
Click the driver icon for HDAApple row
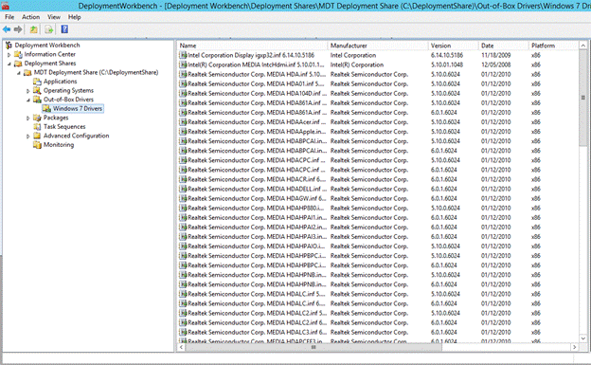click(x=183, y=132)
